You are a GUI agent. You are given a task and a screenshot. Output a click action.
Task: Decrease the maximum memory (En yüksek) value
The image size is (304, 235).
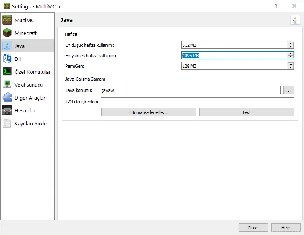pos(290,57)
